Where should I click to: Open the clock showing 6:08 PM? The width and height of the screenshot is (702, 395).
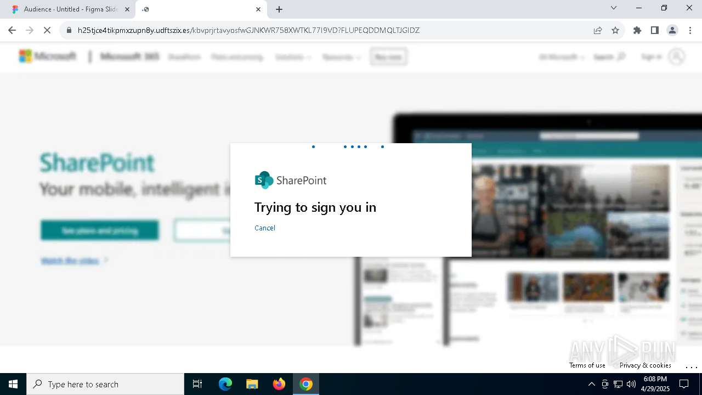click(x=655, y=384)
